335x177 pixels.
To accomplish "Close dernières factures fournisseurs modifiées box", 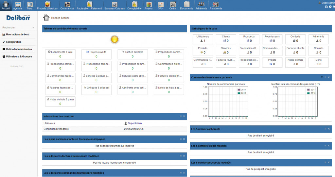I will (x=184, y=156).
